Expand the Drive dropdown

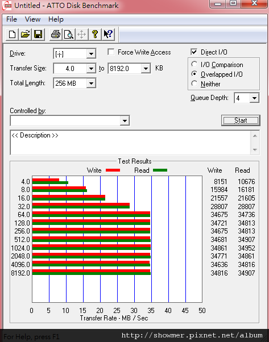[x=91, y=53]
